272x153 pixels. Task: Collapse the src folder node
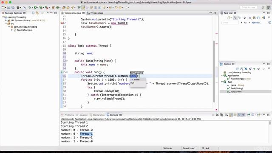click(6, 24)
